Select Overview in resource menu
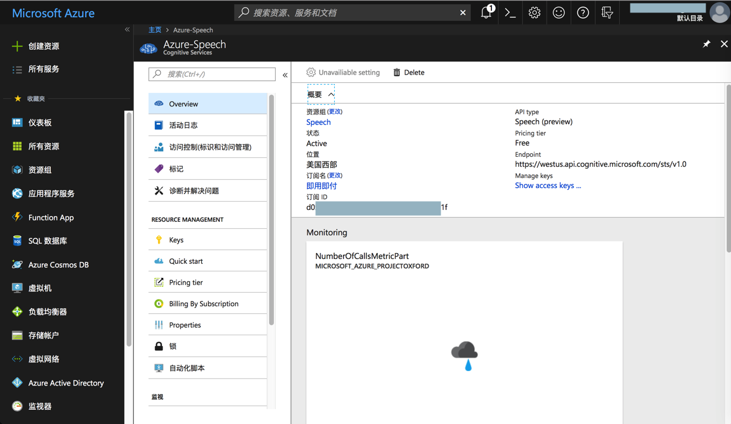The width and height of the screenshot is (731, 424). click(208, 103)
